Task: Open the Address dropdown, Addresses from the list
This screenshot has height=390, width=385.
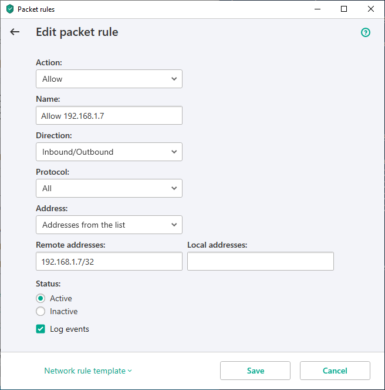Action: tap(109, 225)
